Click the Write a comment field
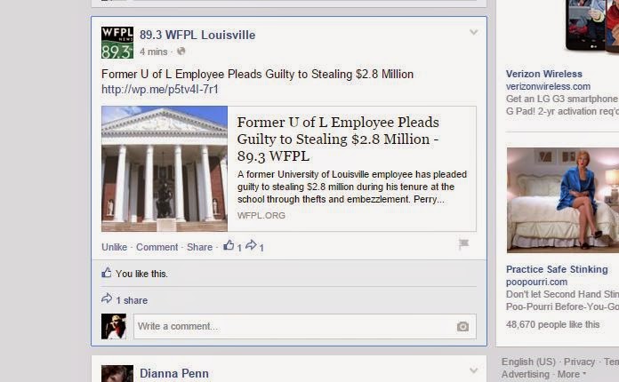Image resolution: width=619 pixels, height=382 pixels. tap(305, 326)
